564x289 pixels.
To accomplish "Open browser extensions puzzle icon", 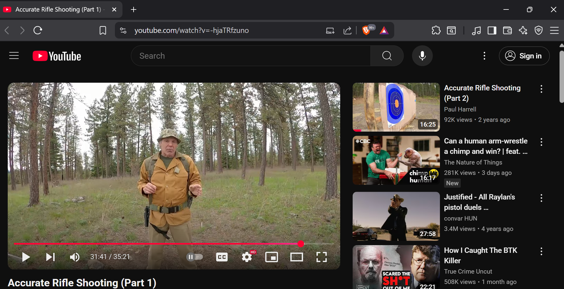I will tap(436, 30).
